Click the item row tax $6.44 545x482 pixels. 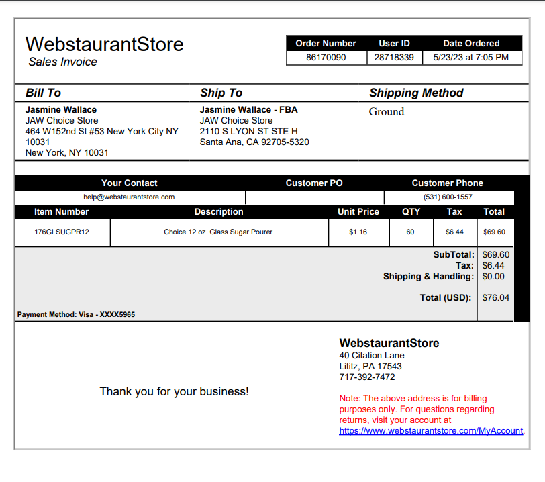pos(454,232)
